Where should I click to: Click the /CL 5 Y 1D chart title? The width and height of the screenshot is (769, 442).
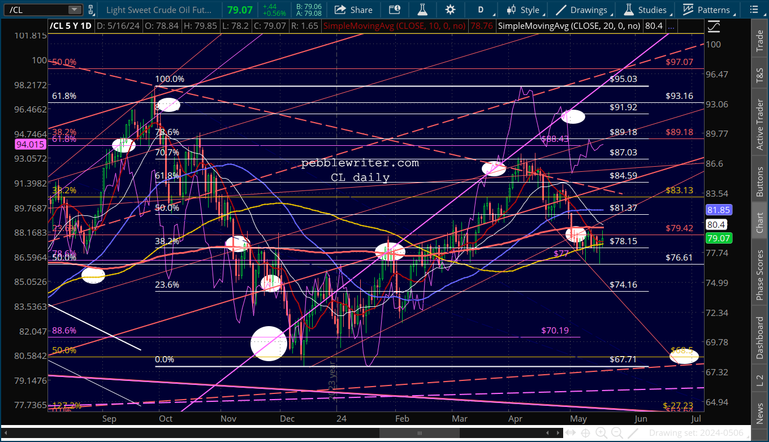(71, 26)
